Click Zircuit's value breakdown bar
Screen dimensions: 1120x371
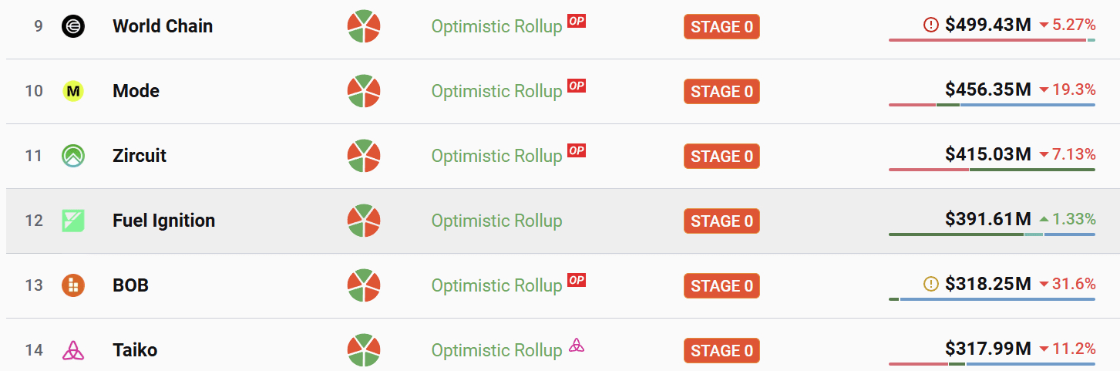coord(992,170)
